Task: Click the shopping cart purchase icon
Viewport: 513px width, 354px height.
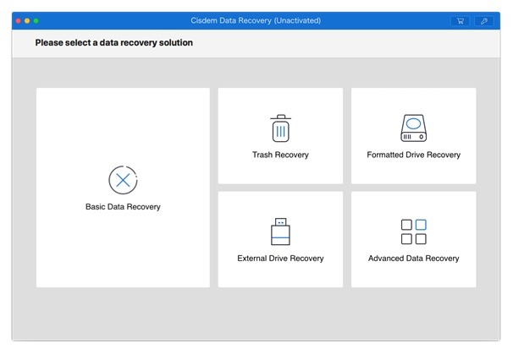Action: pyautogui.click(x=461, y=19)
